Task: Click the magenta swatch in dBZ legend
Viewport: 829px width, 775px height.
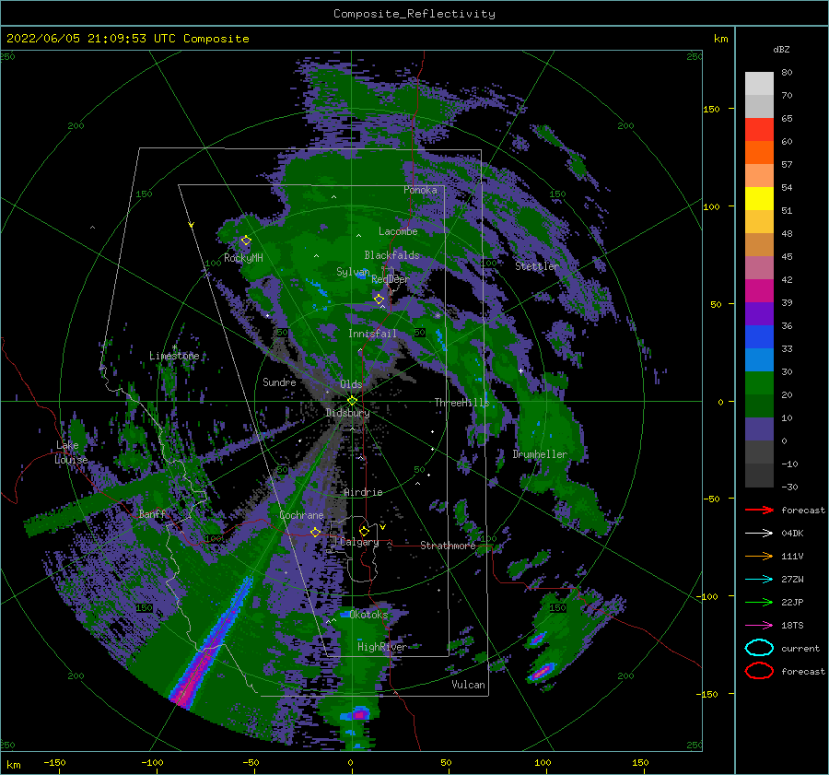Action: point(759,290)
